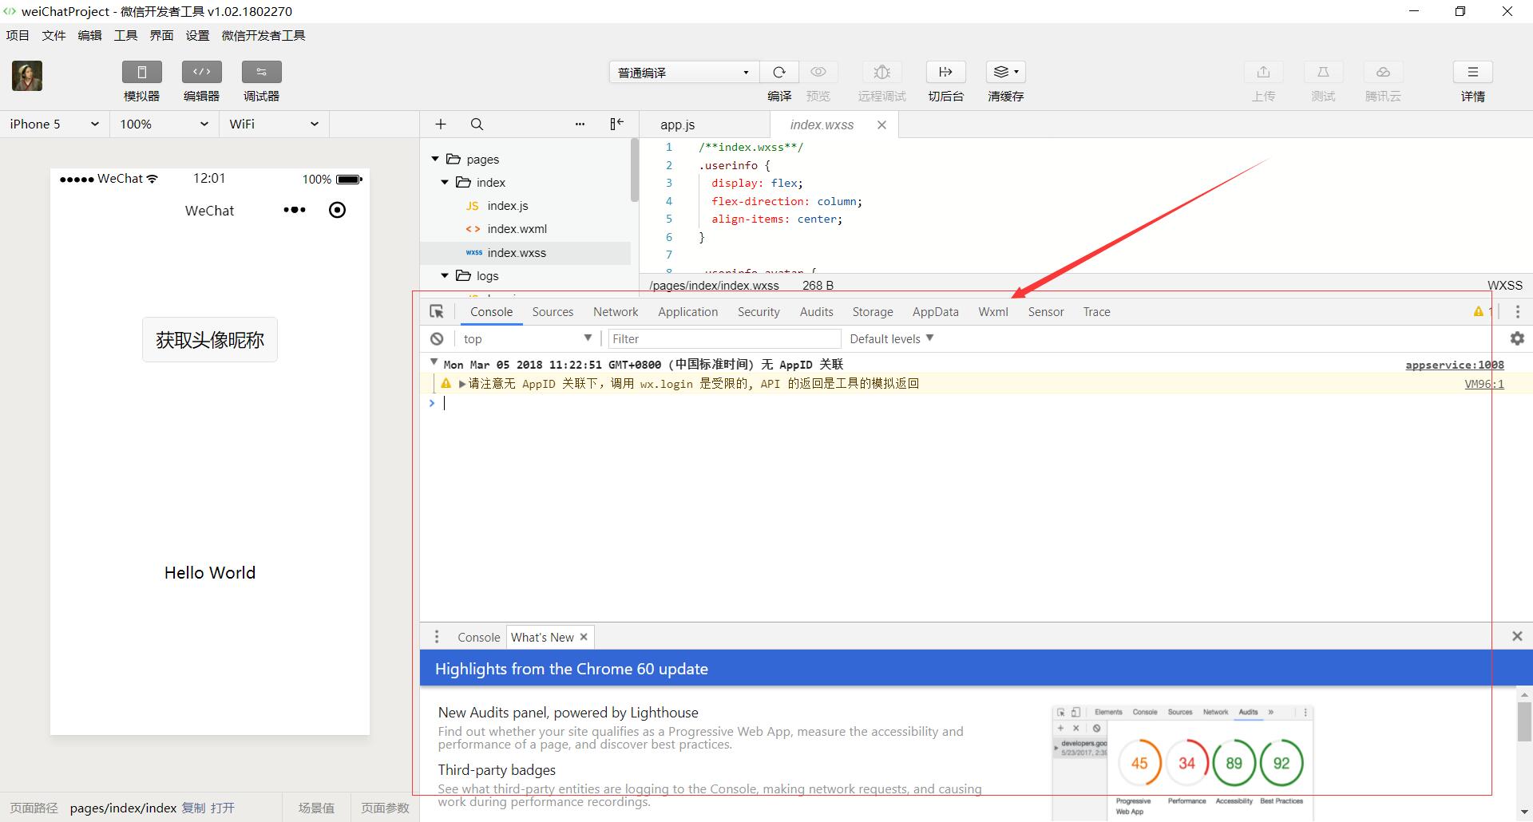Collapse the logs folder
Image resolution: width=1533 pixels, height=822 pixels.
pyautogui.click(x=445, y=275)
